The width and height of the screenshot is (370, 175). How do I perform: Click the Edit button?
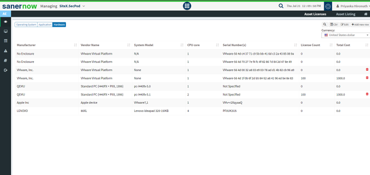[345, 24]
